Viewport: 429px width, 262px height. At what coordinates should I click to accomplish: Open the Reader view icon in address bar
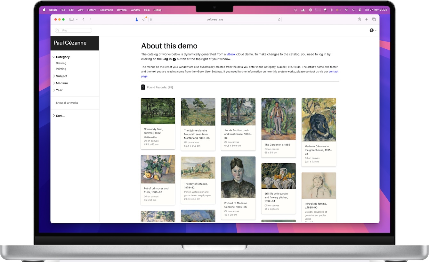[x=151, y=19]
